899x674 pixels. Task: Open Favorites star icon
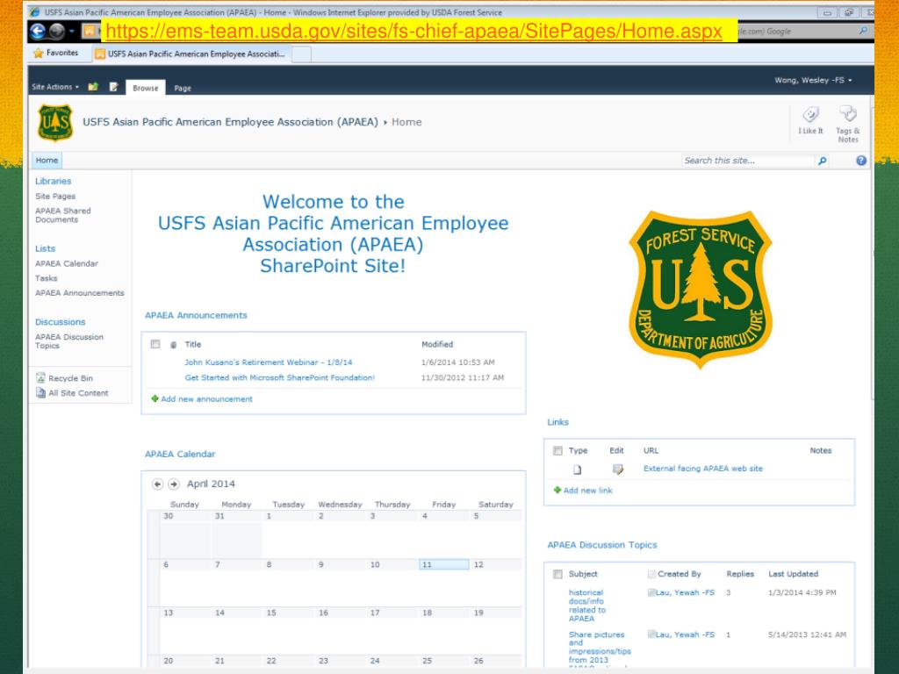[x=39, y=53]
